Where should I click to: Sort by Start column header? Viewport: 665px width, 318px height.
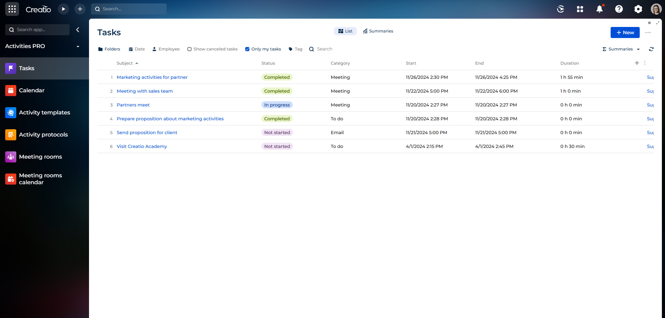pos(411,63)
